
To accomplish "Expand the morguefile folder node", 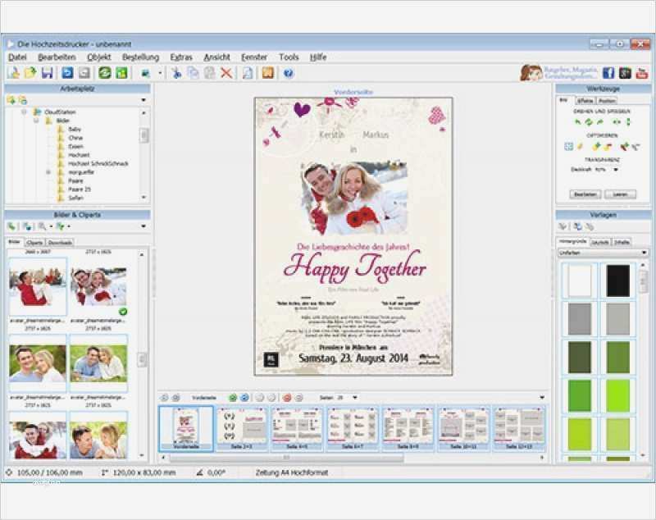I will [48, 172].
